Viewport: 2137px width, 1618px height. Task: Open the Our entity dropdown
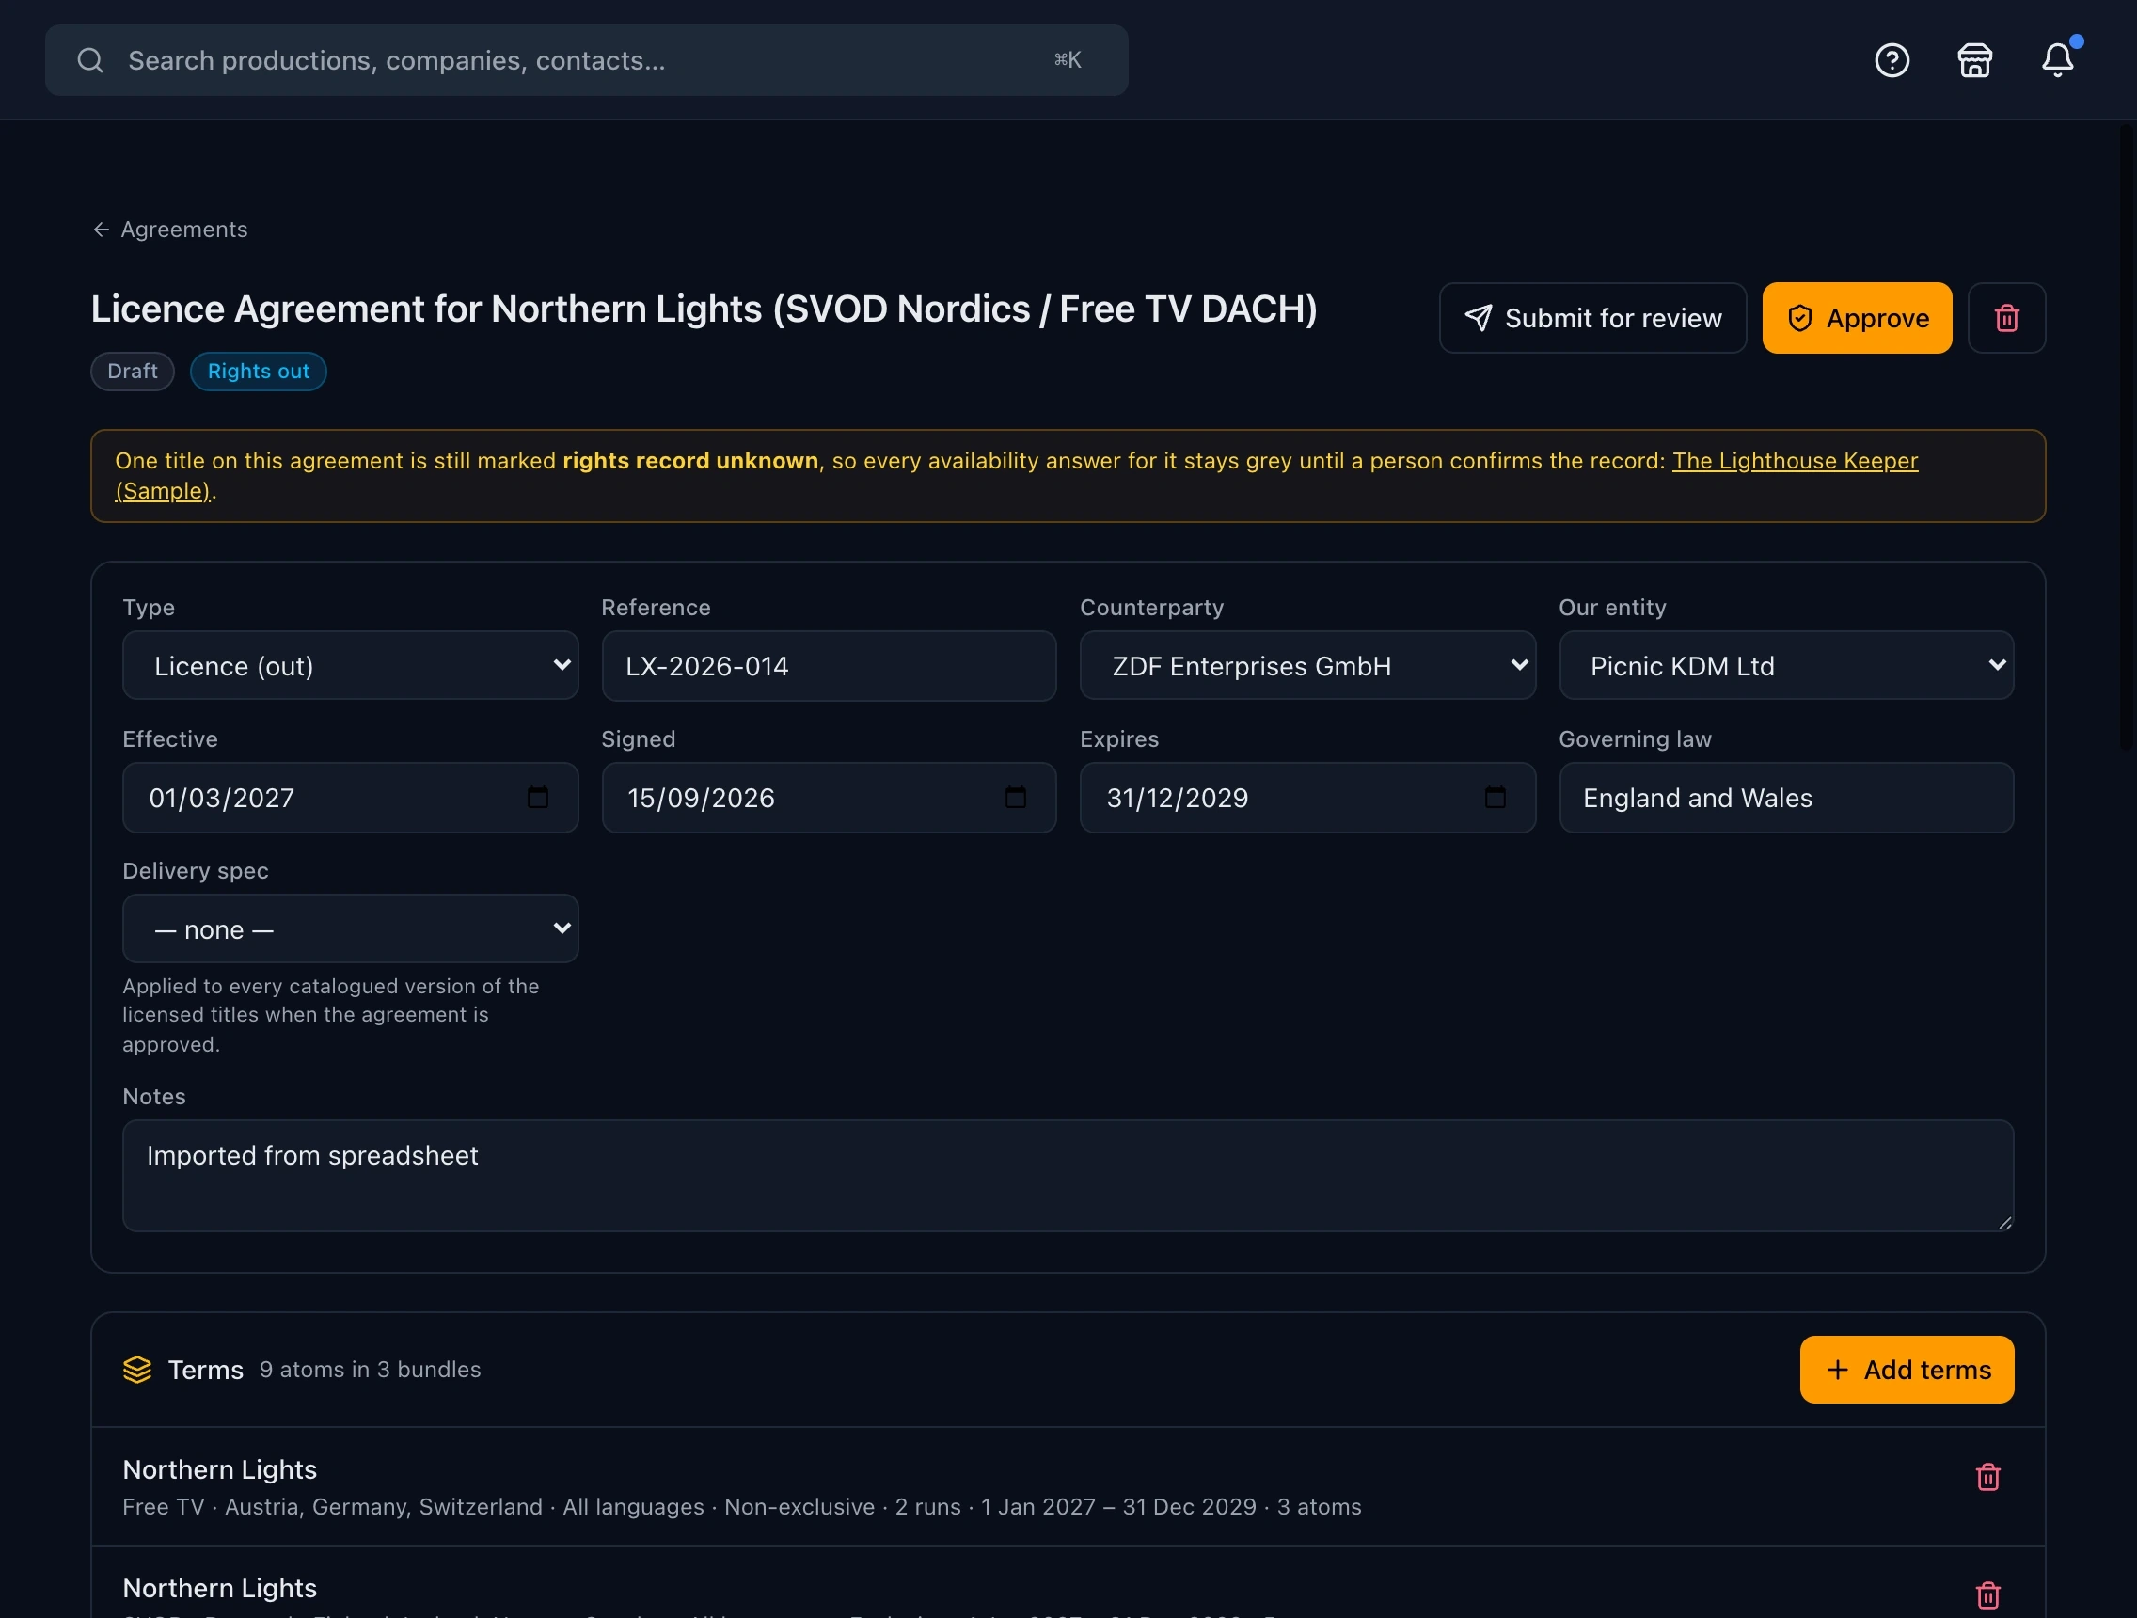1785,666
